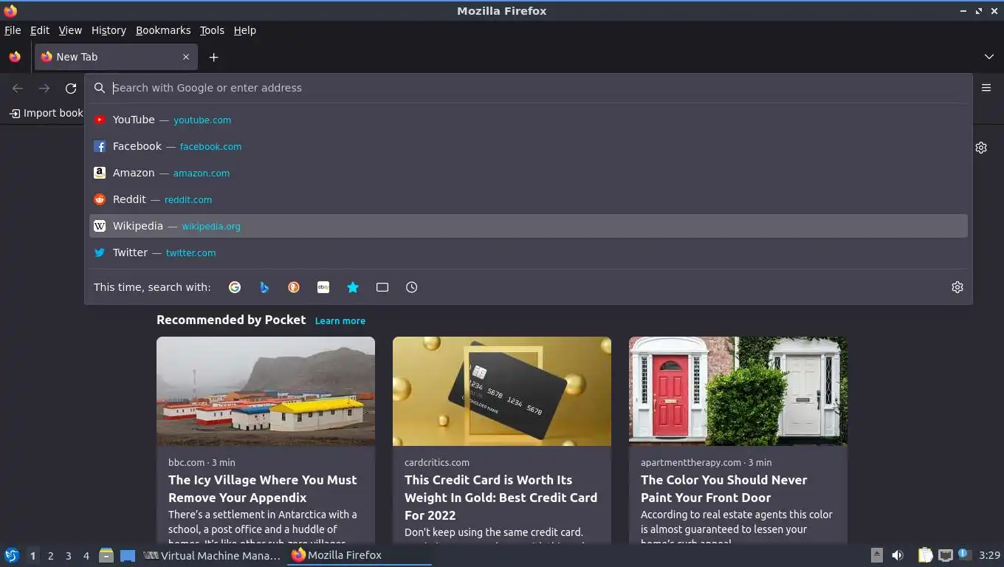
Task: Open search settings gear in urlbar panel
Action: click(x=957, y=287)
